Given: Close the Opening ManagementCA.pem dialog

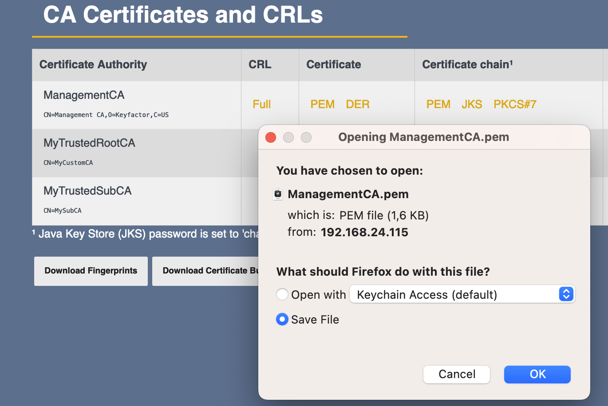Looking at the screenshot, I should tap(271, 137).
